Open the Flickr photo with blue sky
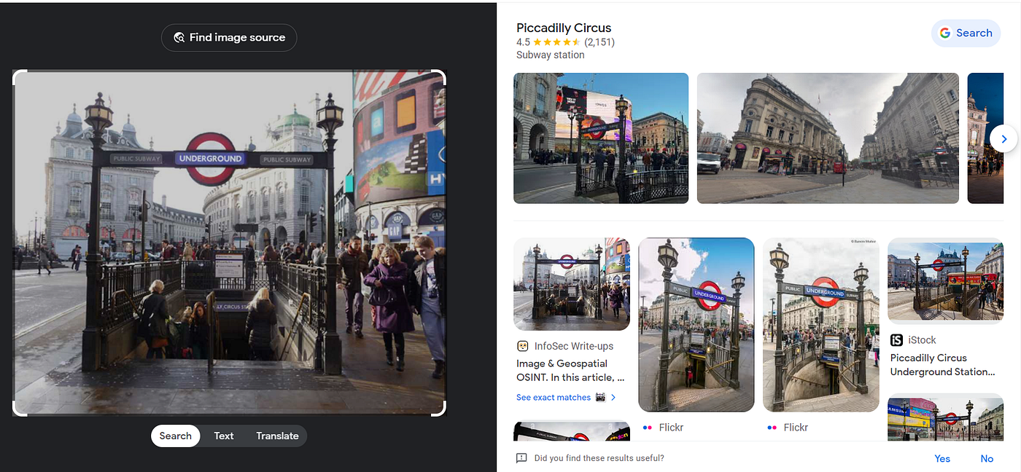Viewport: 1021px width, 472px height. [696, 325]
